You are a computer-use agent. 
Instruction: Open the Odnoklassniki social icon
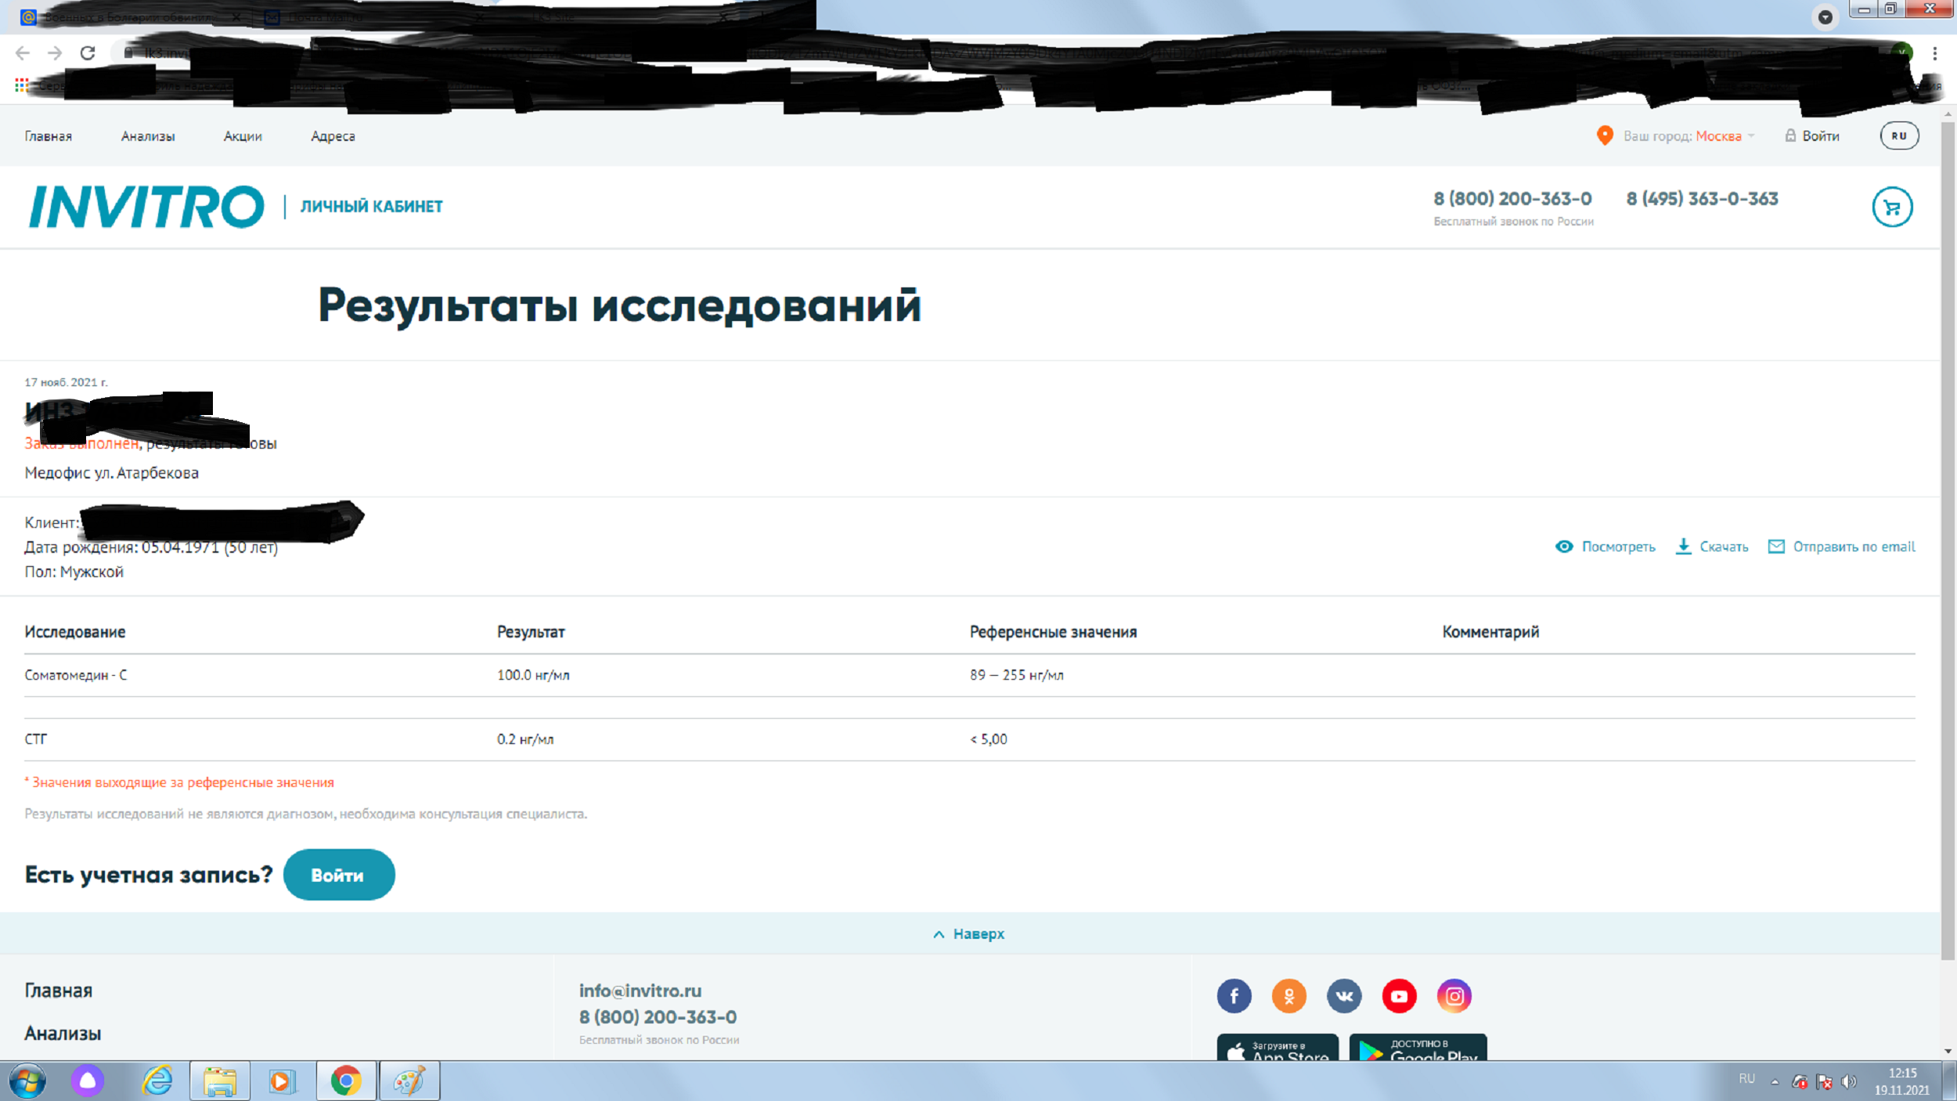(x=1288, y=996)
